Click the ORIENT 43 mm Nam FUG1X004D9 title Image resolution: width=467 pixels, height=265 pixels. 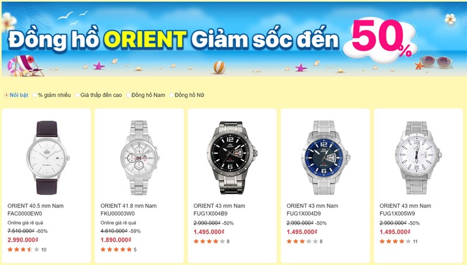[312, 210]
